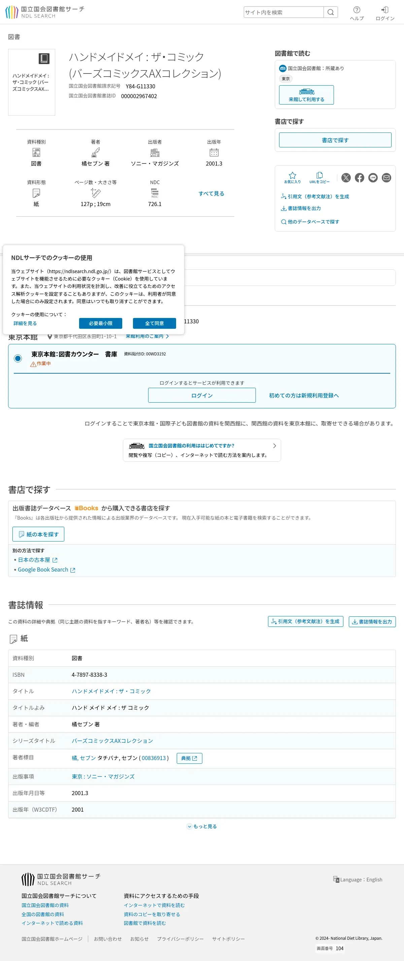The height and width of the screenshot is (961, 404).
Task: Click 引用文を生成 button in 書誌情報 section
Action: tap(305, 621)
